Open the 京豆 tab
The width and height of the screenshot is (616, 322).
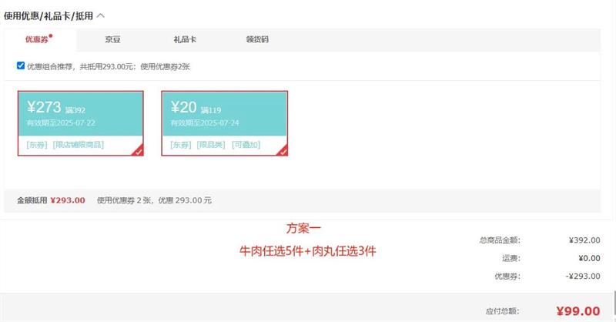click(x=112, y=39)
